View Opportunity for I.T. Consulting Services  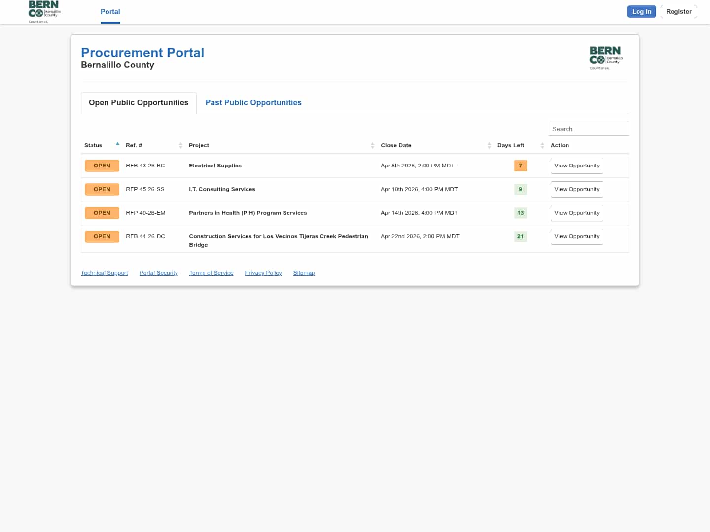(576, 190)
